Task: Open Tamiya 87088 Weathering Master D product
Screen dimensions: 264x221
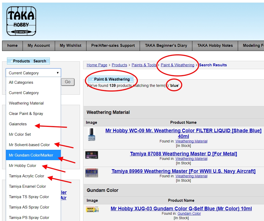Action: (183, 154)
